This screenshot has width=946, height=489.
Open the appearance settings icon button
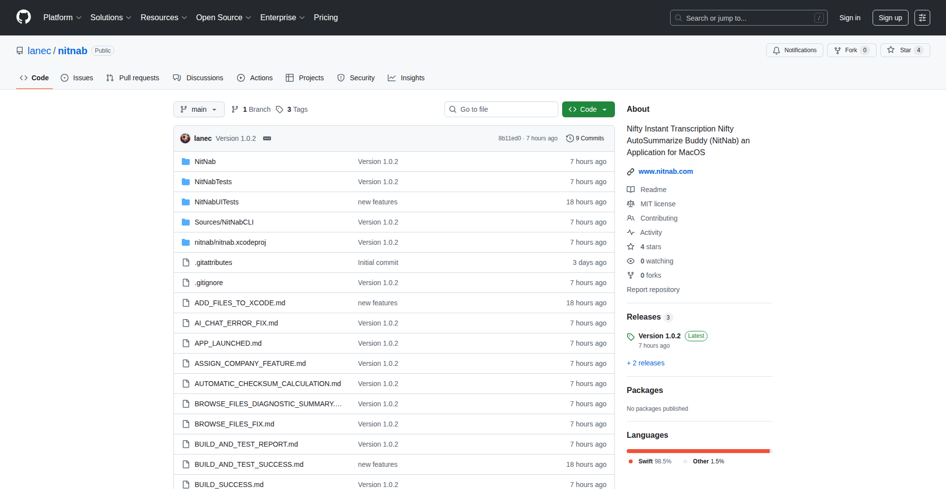922,18
